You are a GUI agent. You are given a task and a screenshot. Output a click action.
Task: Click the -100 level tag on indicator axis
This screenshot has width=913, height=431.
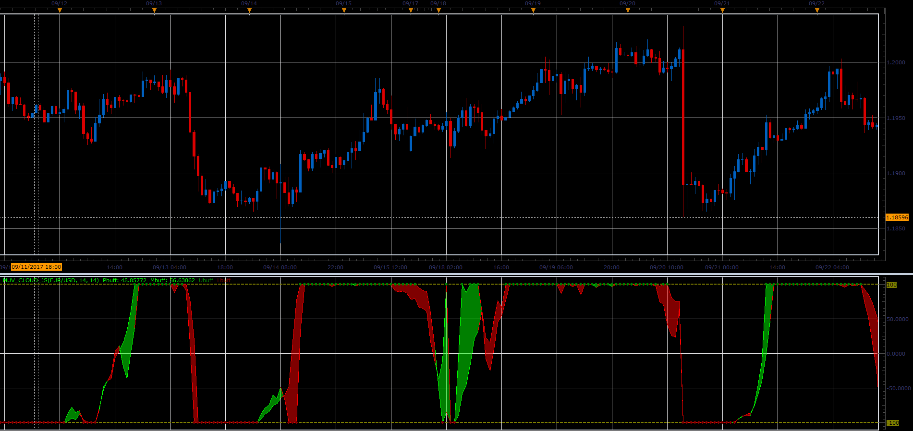point(893,423)
